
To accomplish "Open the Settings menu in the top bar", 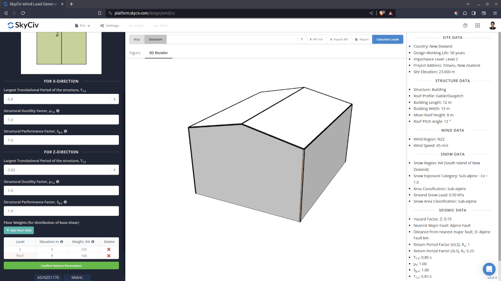I will pyautogui.click(x=109, y=25).
